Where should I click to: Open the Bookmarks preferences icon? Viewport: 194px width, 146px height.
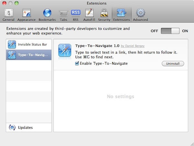coord(47,15)
